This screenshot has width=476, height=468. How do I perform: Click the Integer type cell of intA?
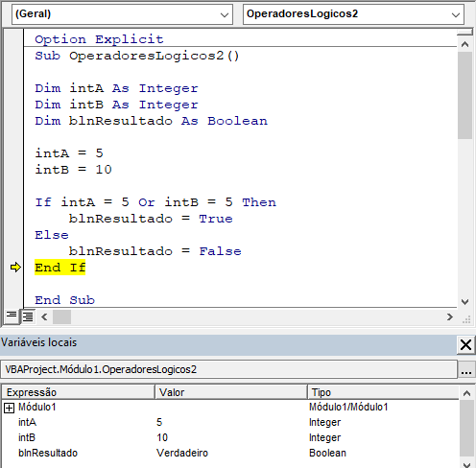324,422
